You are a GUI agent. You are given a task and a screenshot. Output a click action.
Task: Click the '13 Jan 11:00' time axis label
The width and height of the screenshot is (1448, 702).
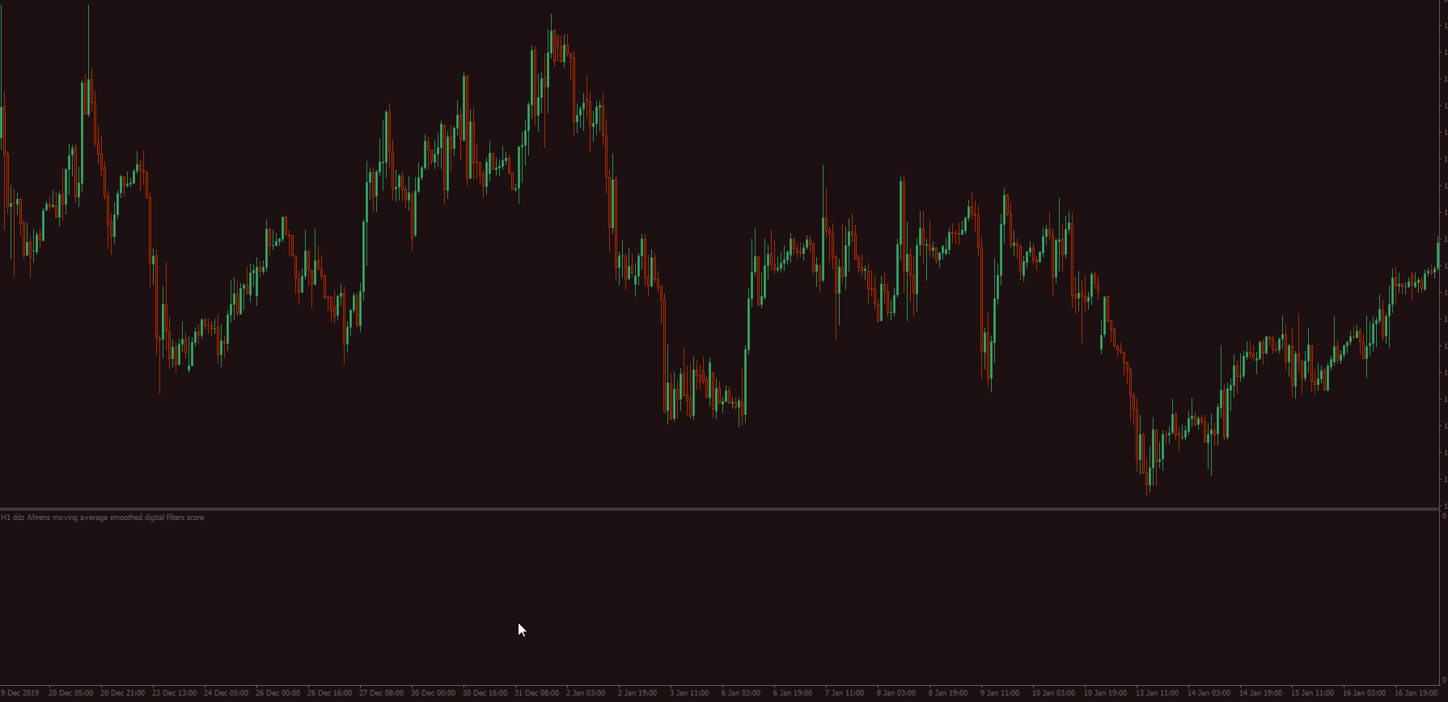[x=1157, y=693]
